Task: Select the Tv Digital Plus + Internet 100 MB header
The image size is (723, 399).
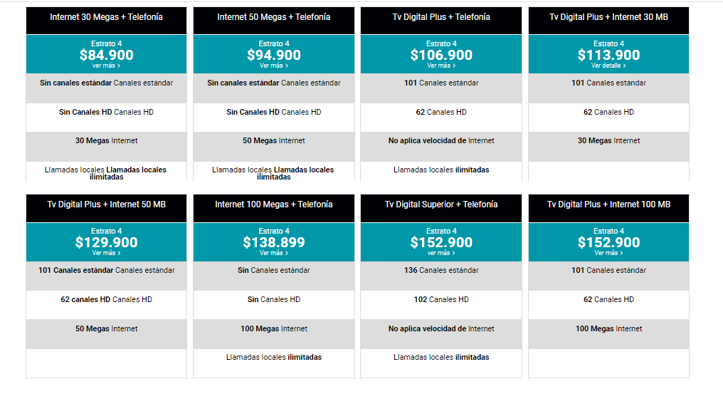Action: pyautogui.click(x=608, y=208)
